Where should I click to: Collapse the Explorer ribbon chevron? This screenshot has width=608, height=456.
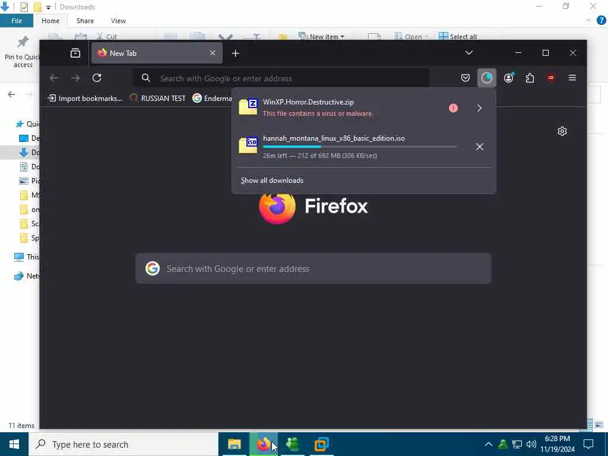(x=588, y=21)
